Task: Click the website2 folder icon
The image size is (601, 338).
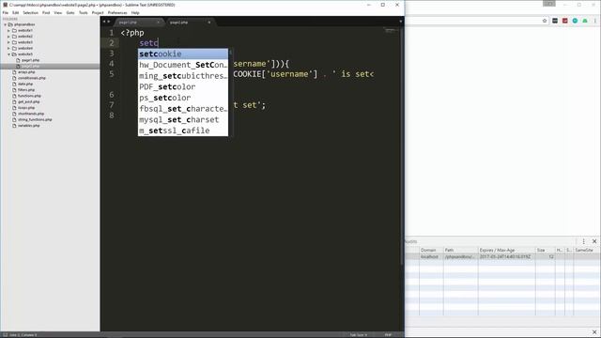Action: click(x=14, y=37)
